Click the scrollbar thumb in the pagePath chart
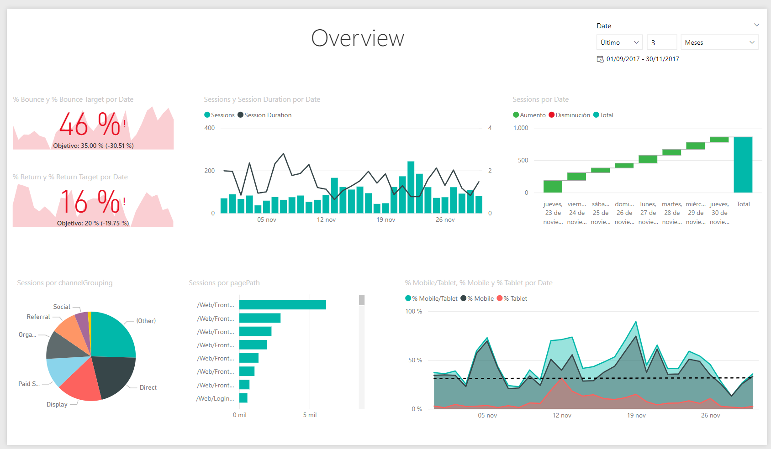This screenshot has height=449, width=771. tap(362, 300)
